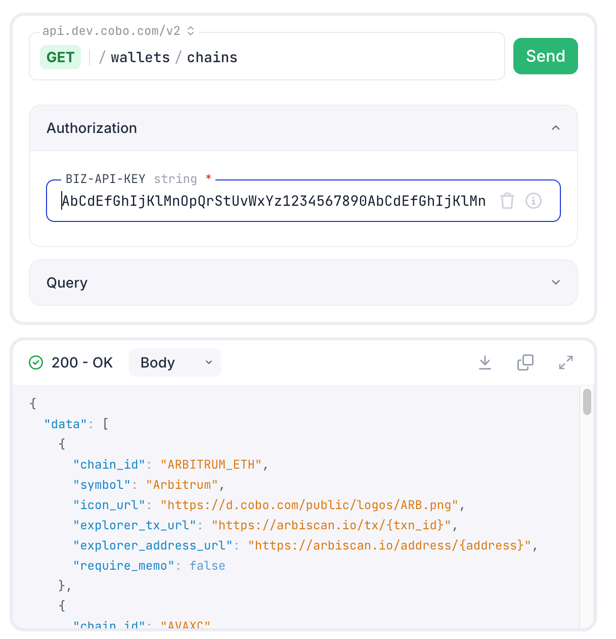The width and height of the screenshot is (616, 639).
Task: Click the response panel scrollbar thumb
Action: [587, 402]
